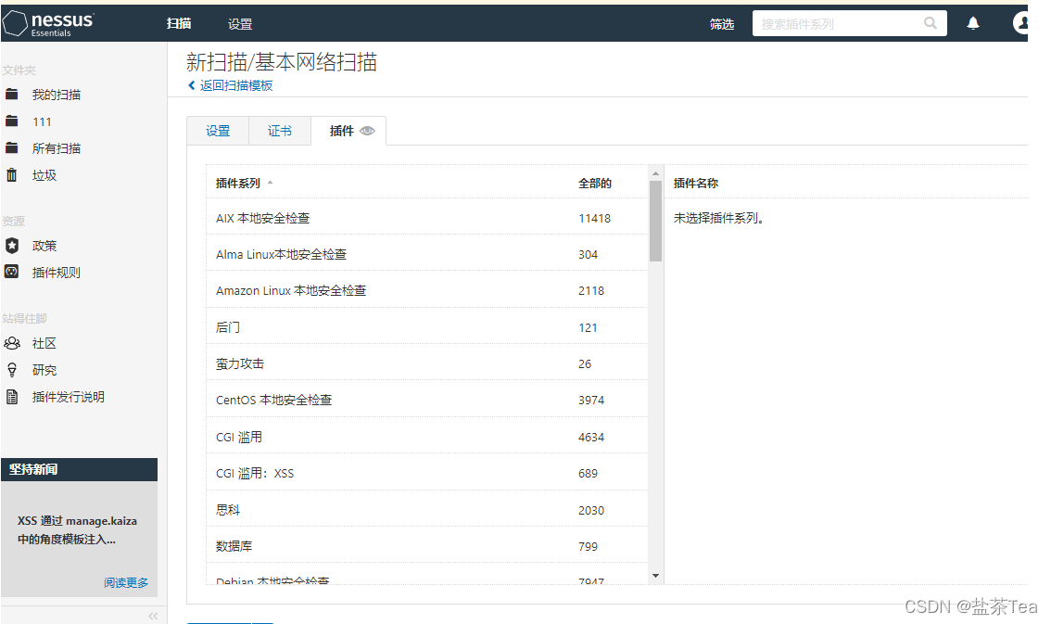Screen dimensions: 1051x624
Task: Click the plugin rules icon beside 插件规则
Action: tap(11, 272)
